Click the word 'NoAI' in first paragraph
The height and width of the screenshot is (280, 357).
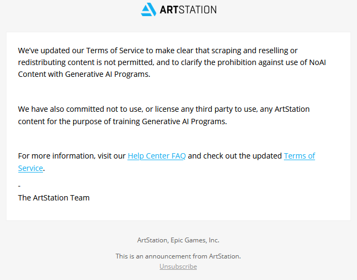click(x=317, y=62)
